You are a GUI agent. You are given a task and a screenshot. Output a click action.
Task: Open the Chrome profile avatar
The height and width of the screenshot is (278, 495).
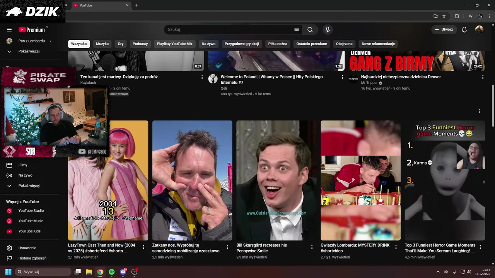click(480, 16)
